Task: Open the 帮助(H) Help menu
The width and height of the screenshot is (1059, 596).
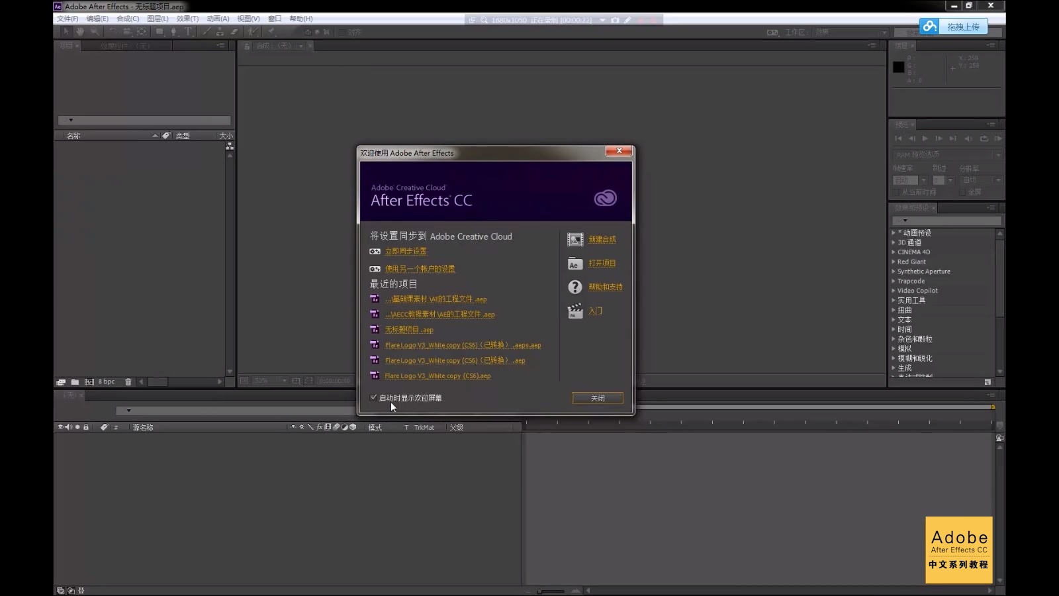Action: pos(301,19)
